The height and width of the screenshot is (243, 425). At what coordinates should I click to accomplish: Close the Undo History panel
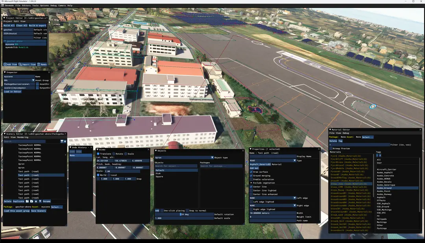click(91, 148)
